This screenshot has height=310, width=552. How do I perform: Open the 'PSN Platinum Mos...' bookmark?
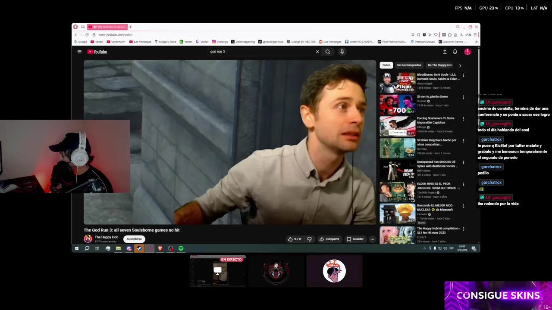(392, 42)
